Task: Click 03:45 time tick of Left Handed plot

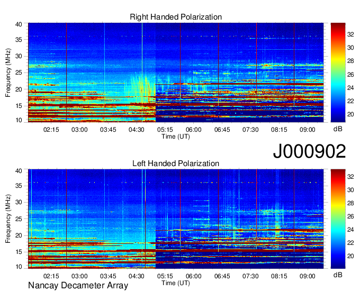Action: tap(108, 276)
